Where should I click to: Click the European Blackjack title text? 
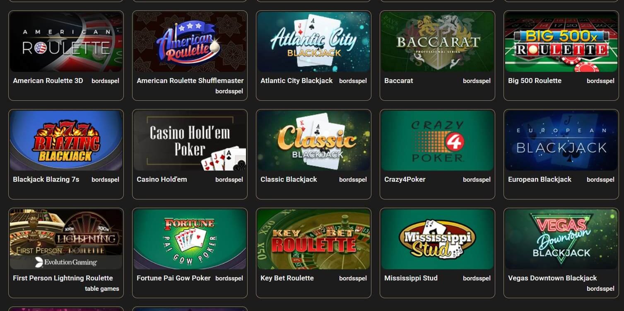pyautogui.click(x=540, y=179)
